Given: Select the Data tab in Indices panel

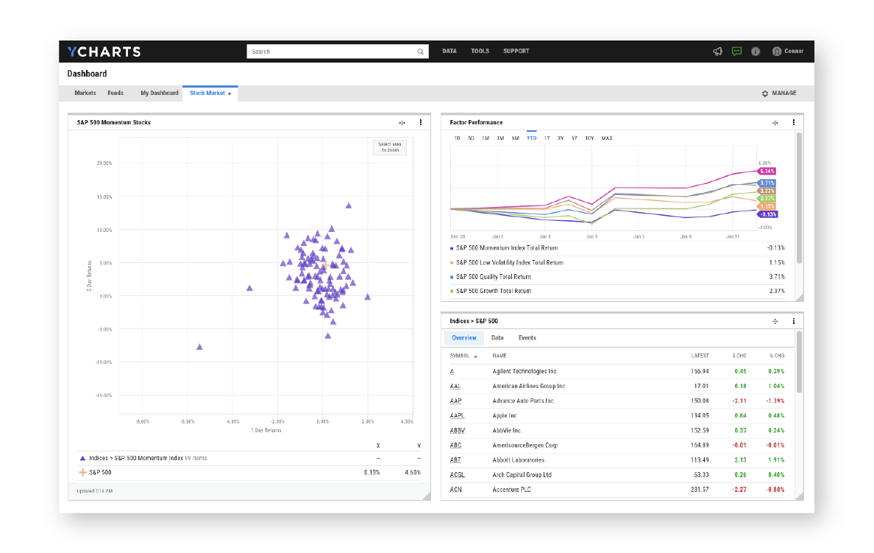Looking at the screenshot, I should click(497, 337).
